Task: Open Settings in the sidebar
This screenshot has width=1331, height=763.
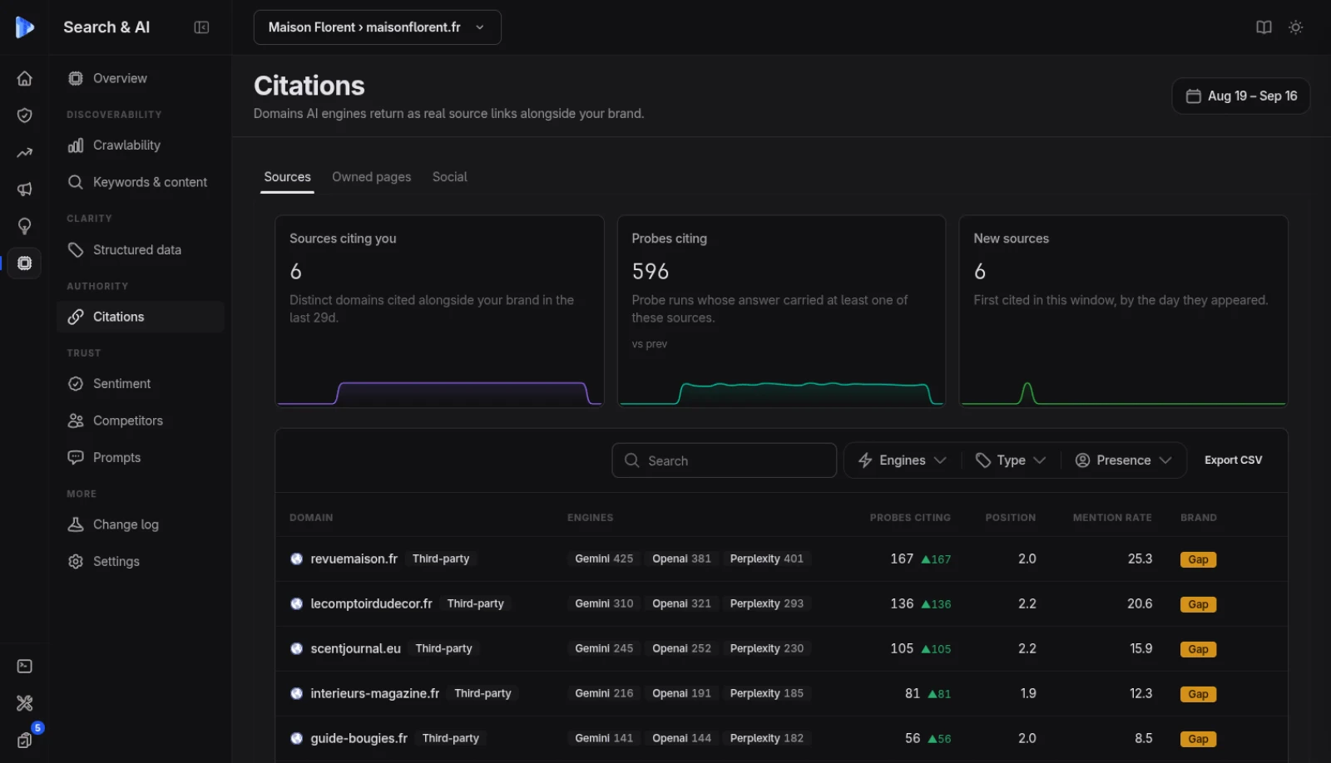Action: pos(141,562)
